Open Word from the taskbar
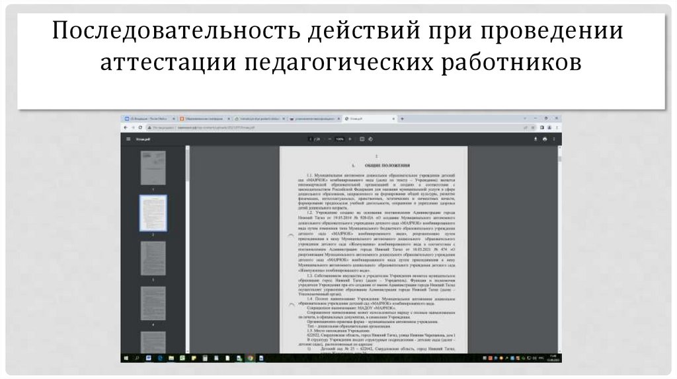677x379 pixels. click(149, 358)
